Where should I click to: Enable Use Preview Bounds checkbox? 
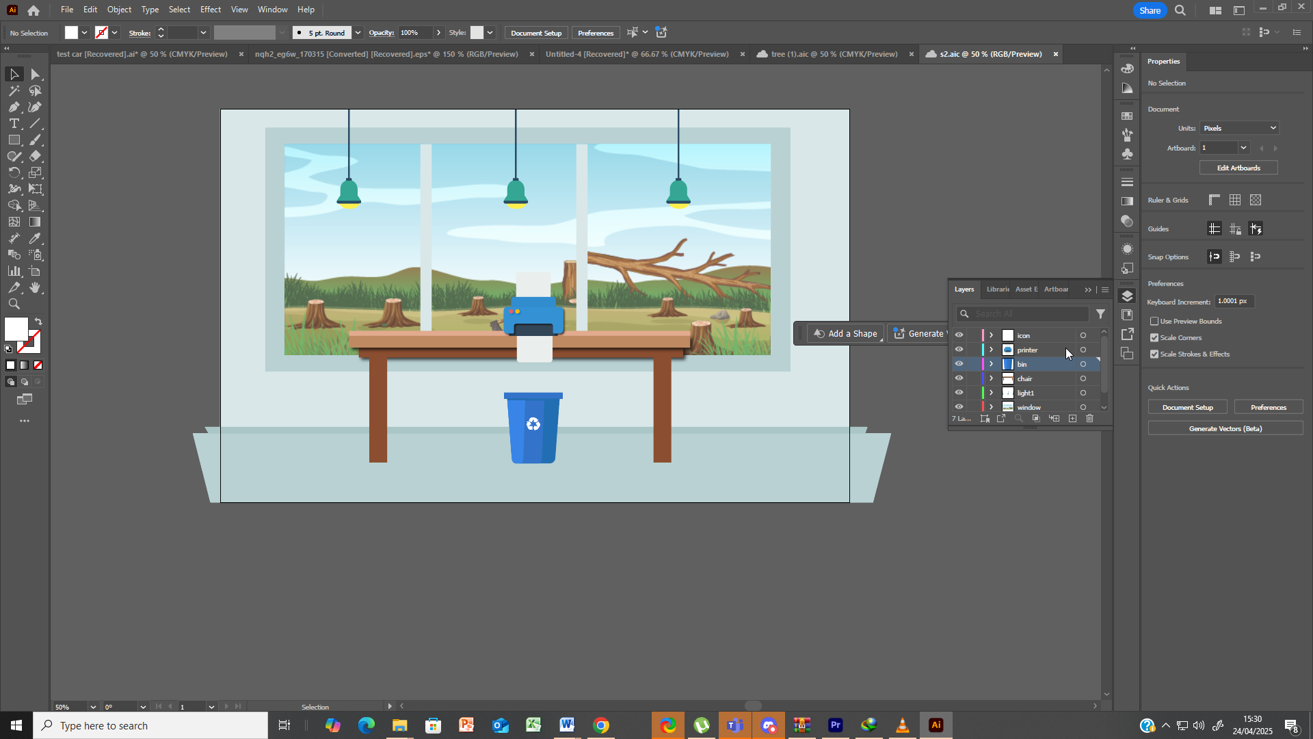pos(1154,322)
